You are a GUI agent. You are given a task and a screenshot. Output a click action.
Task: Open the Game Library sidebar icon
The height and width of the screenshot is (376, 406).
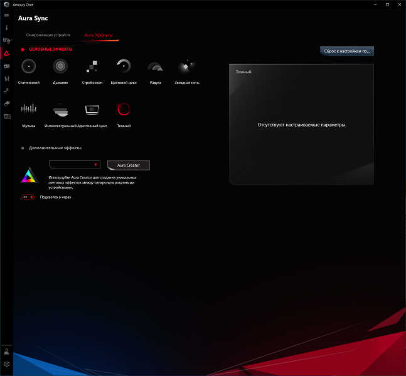[x=6, y=66]
